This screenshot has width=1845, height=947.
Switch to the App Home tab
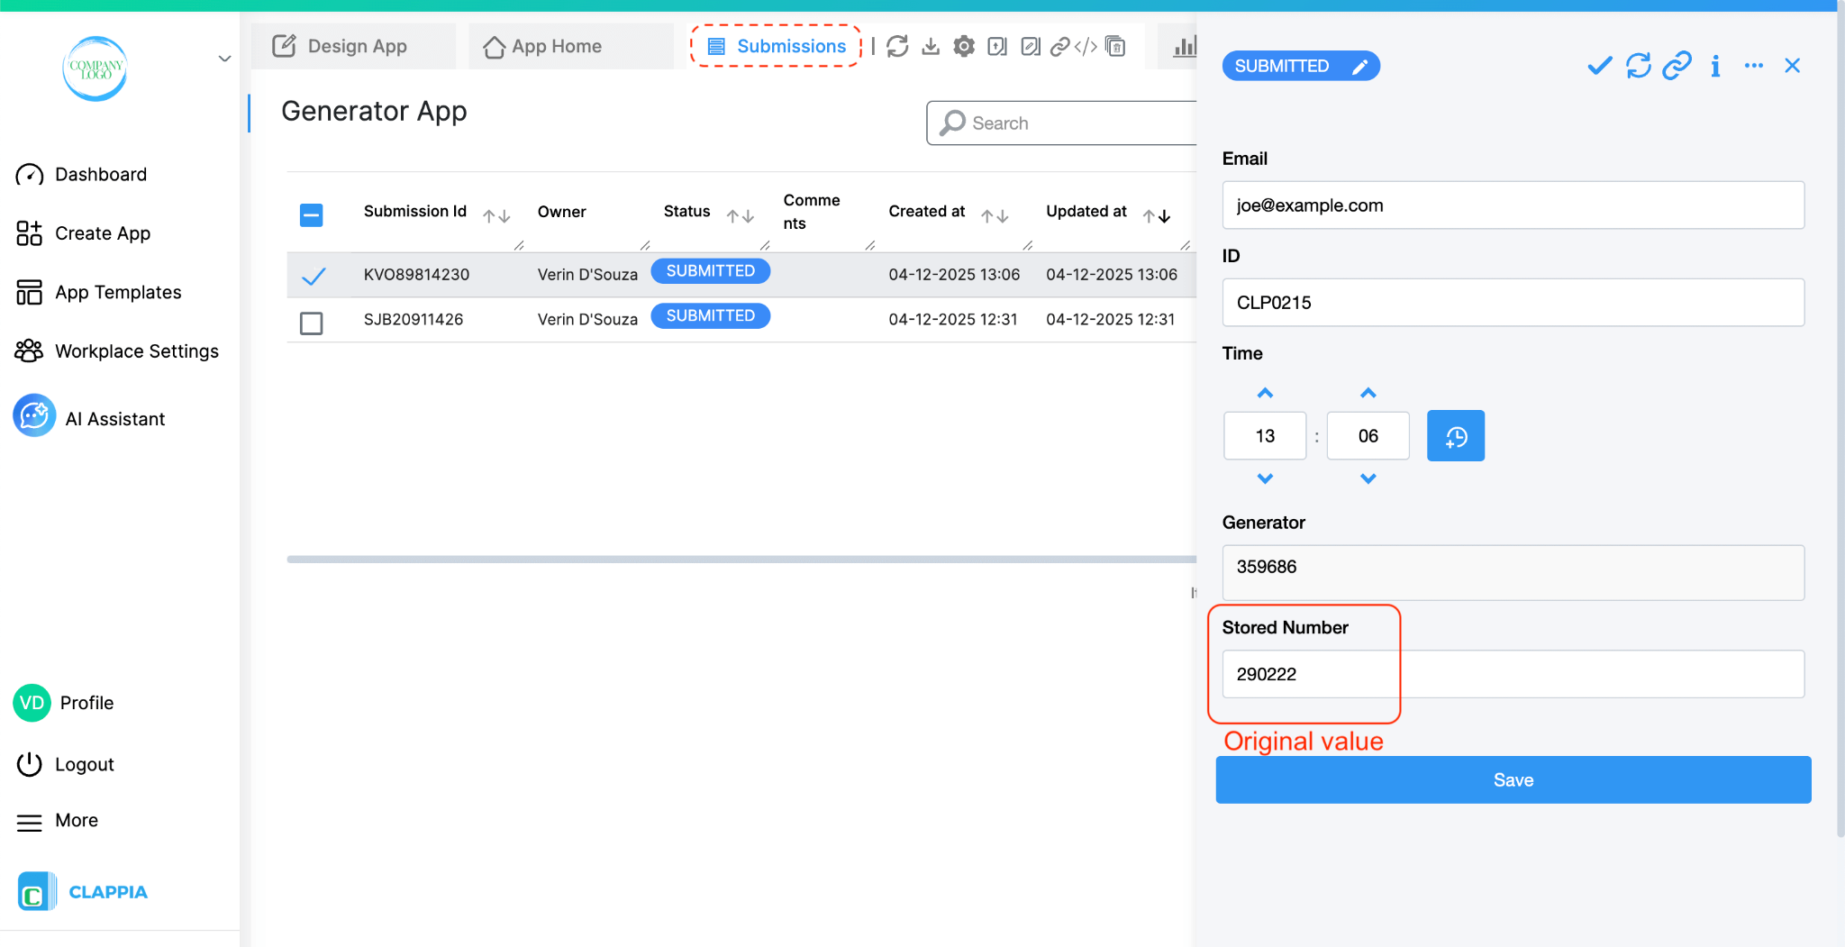pos(571,46)
